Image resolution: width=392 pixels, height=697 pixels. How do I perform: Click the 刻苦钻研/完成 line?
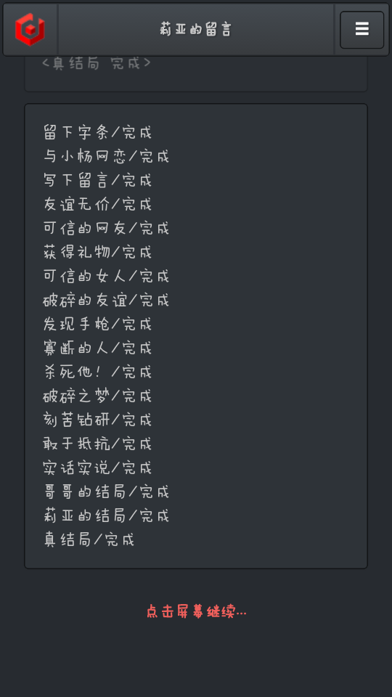[97, 420]
